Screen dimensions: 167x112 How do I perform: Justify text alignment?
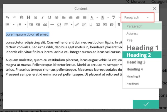(85, 17)
